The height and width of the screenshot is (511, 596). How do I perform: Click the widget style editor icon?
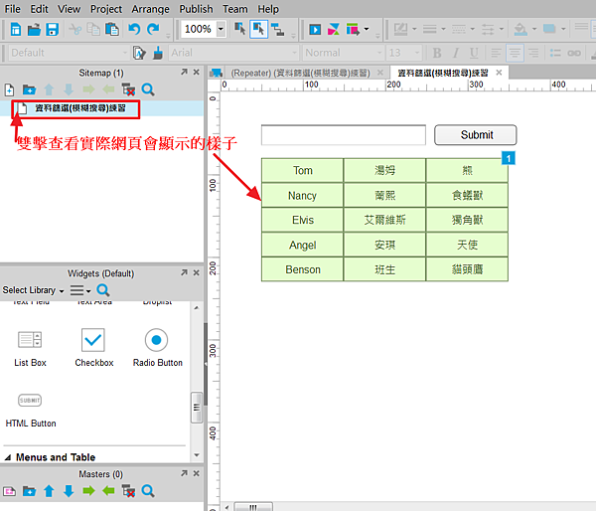coord(139,53)
